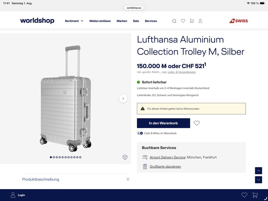The width and height of the screenshot is (268, 201).
Task: Click the SWISS logo
Action: [239, 21]
